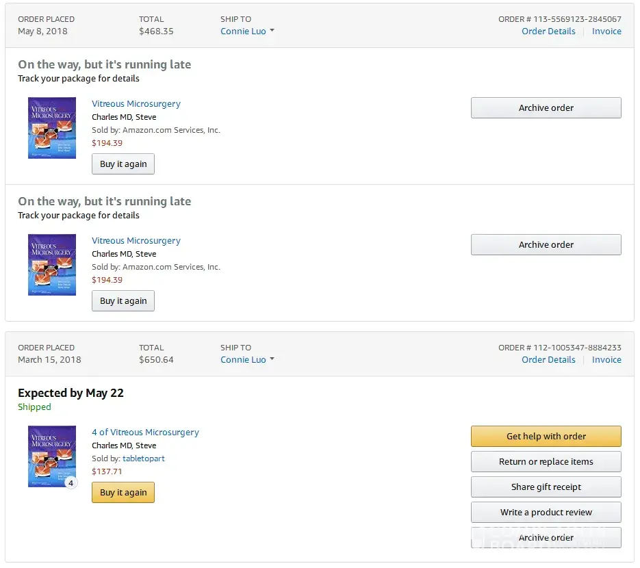Click Share gift receipt button
The image size is (640, 568).
[x=546, y=487]
